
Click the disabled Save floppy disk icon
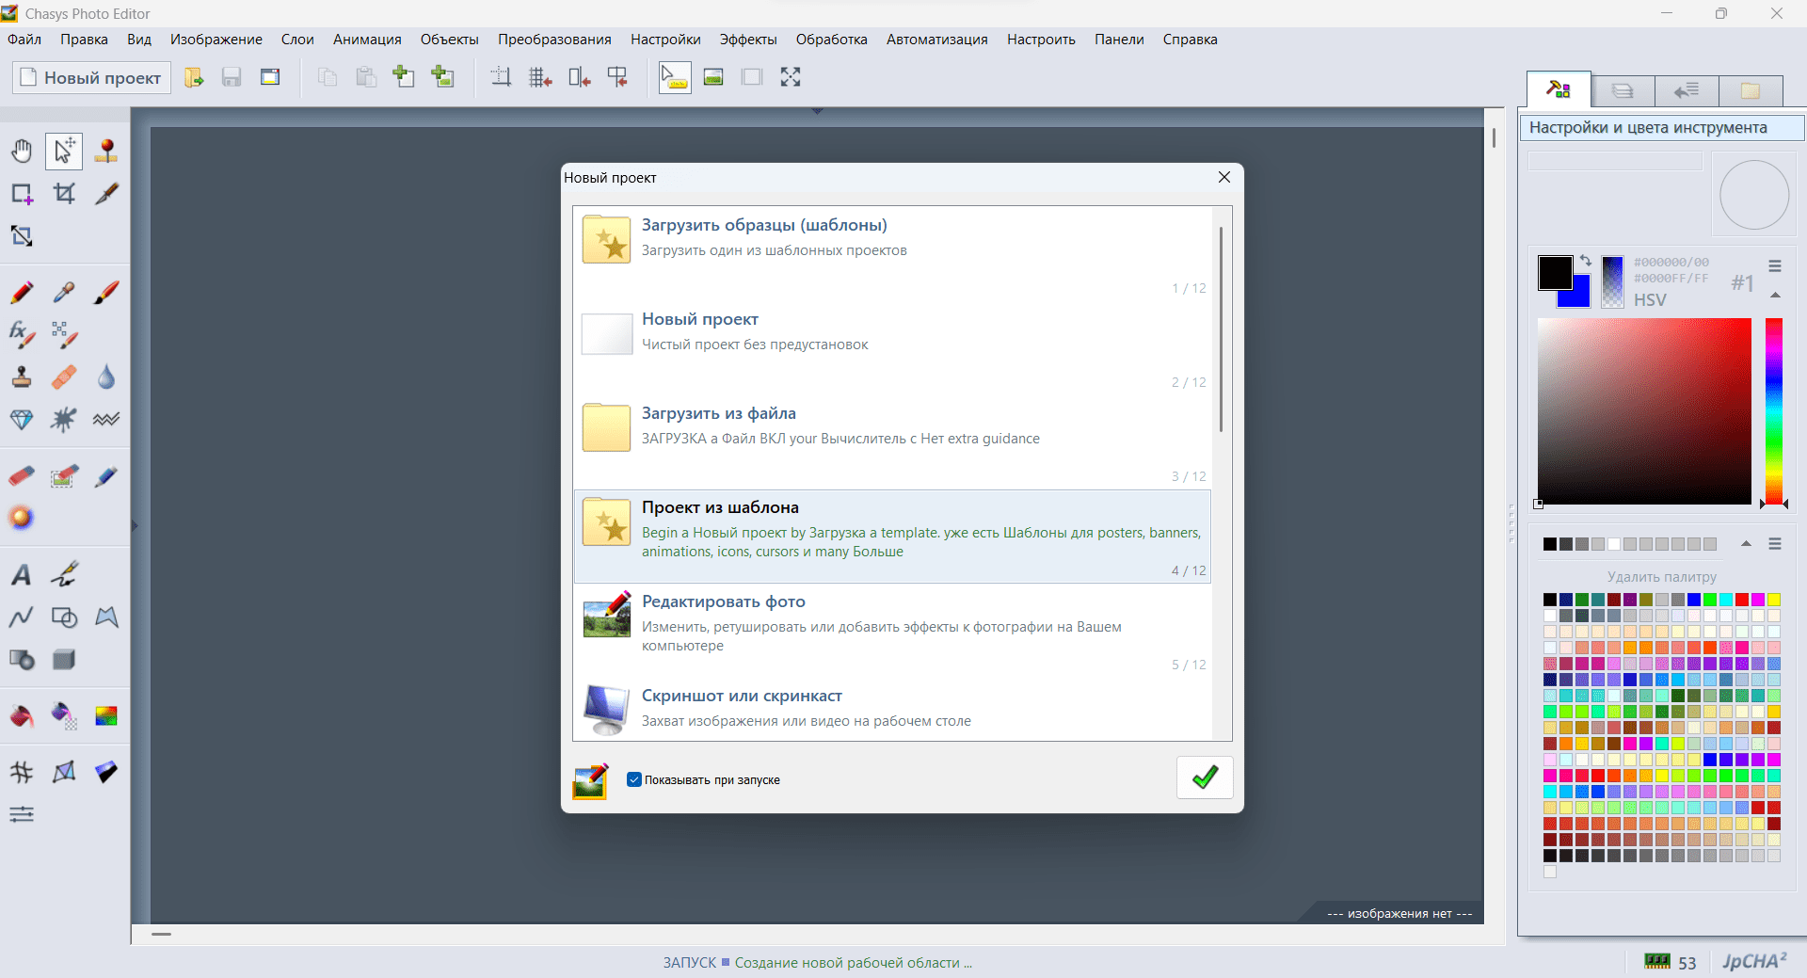(232, 77)
